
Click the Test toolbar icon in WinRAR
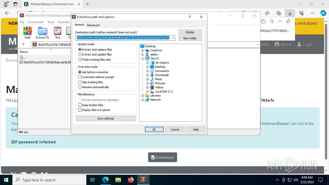click(58, 33)
